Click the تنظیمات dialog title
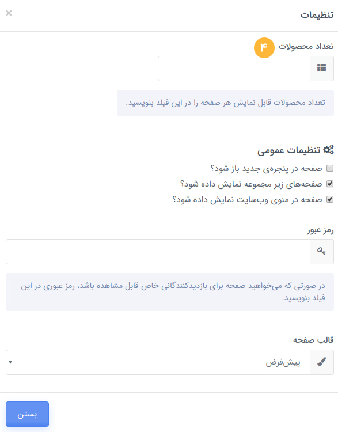This screenshot has height=432, width=338. coord(317,14)
